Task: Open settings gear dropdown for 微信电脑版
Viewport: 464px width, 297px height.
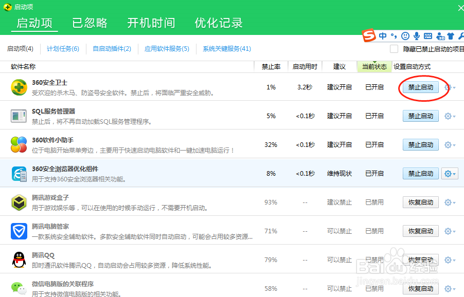Action: [x=450, y=288]
